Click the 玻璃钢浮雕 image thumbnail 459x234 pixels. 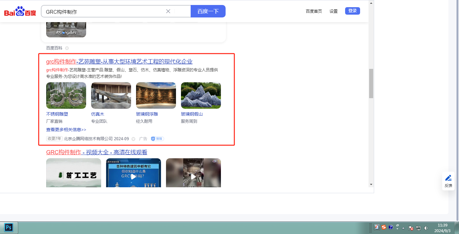pyautogui.click(x=156, y=95)
